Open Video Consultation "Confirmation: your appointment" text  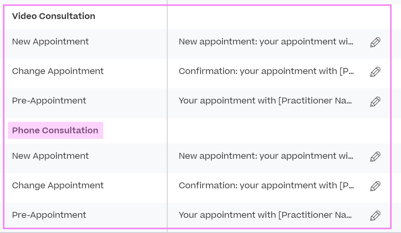266,71
